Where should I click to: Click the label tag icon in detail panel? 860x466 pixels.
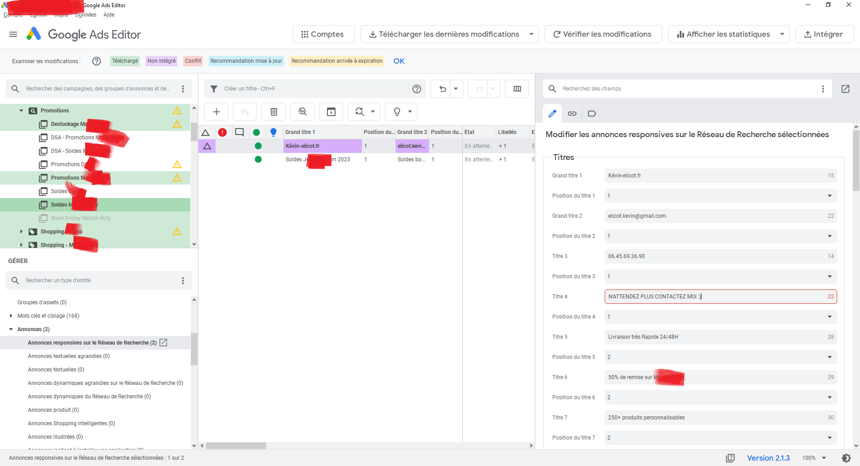pyautogui.click(x=592, y=113)
